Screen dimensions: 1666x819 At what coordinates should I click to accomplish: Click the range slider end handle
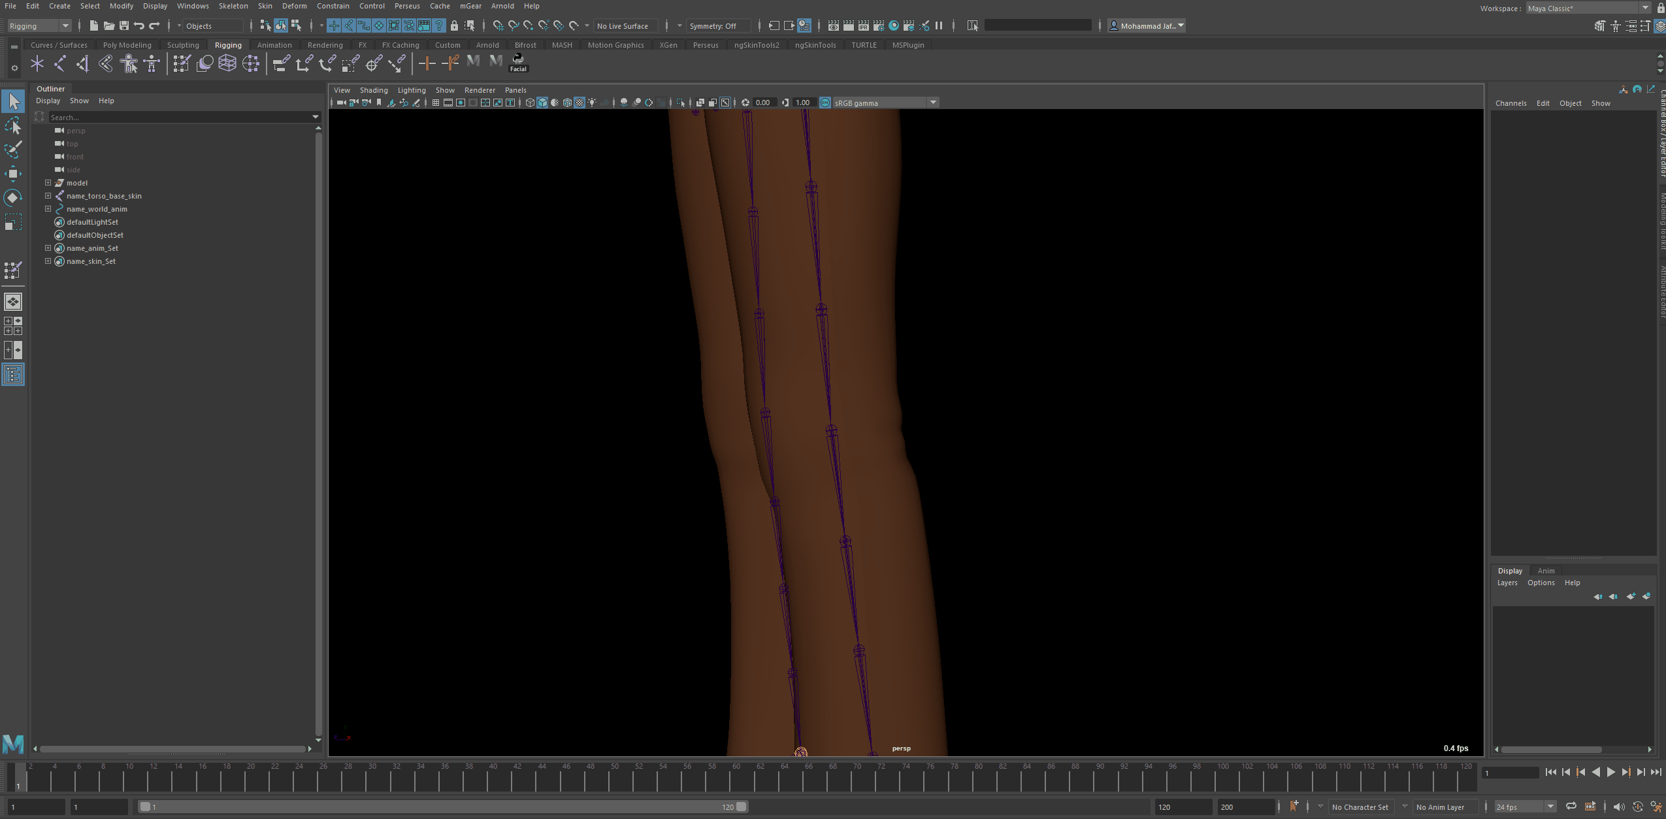[741, 807]
